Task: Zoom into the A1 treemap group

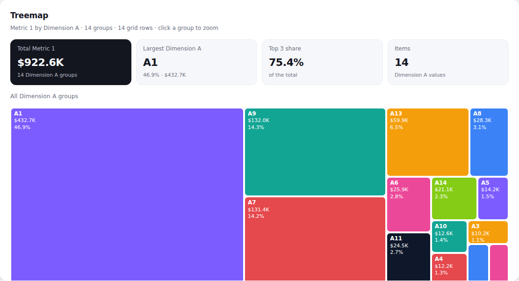Action: [127, 195]
